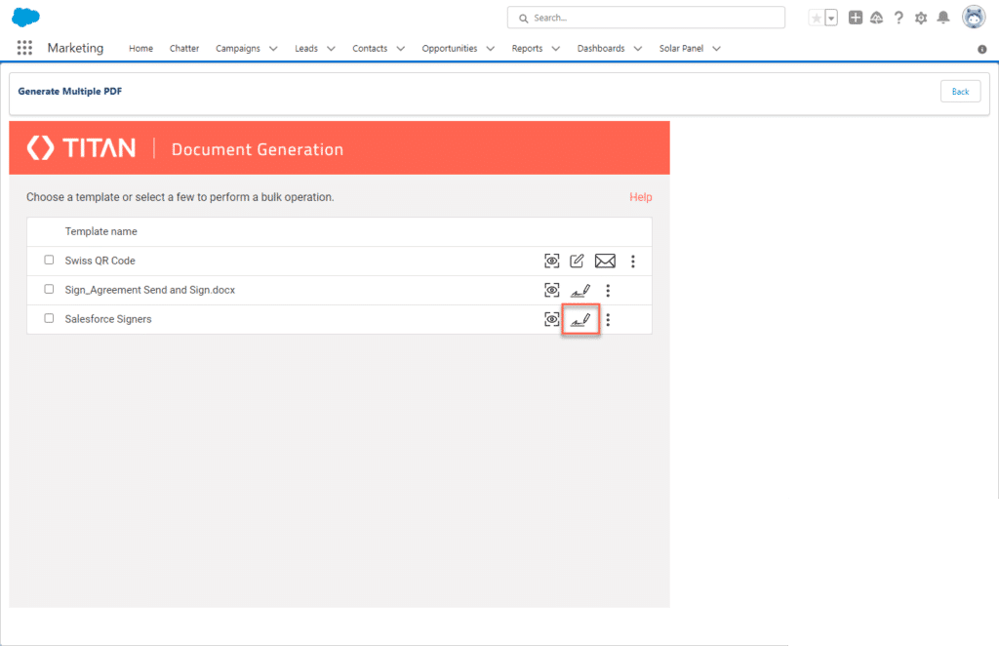
Task: Open notifications using the bell icon
Action: 942,17
